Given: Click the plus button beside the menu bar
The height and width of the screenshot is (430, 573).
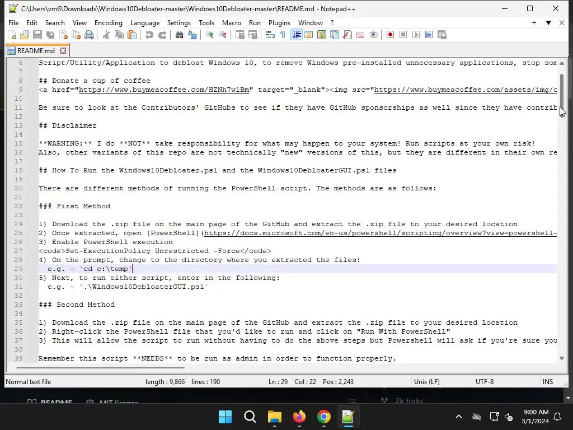Looking at the screenshot, I should coord(534,22).
